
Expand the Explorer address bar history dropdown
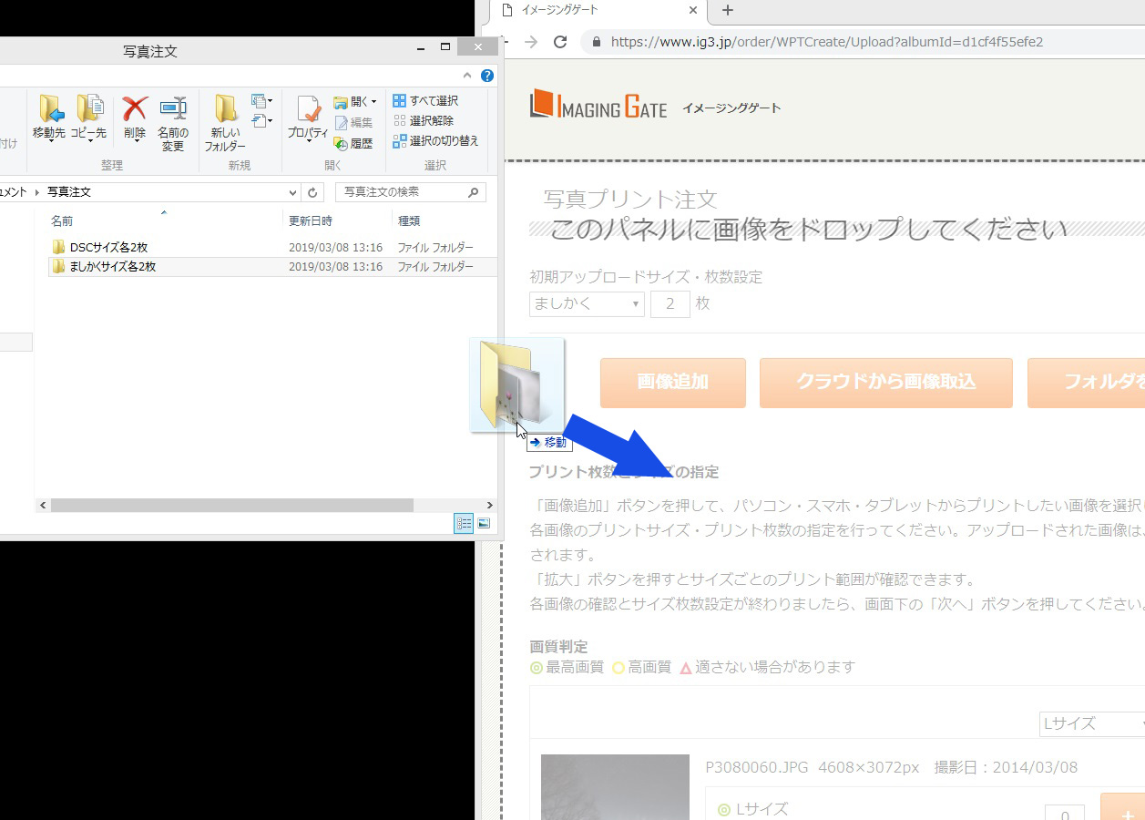click(x=292, y=192)
